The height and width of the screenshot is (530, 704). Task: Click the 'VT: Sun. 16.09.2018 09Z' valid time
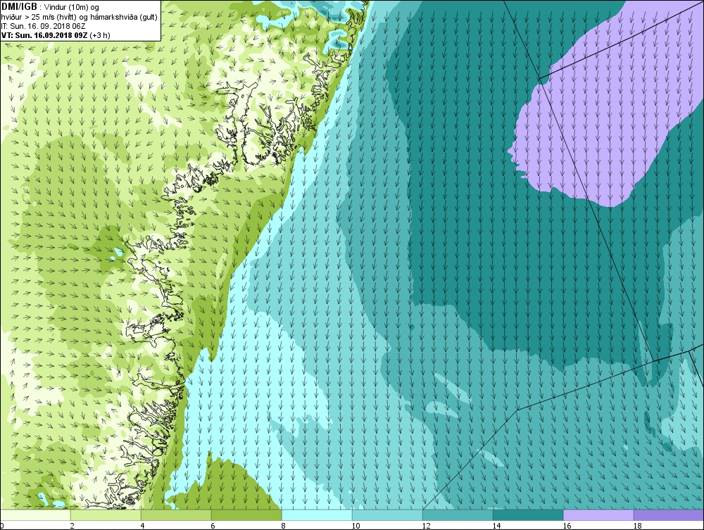click(44, 35)
